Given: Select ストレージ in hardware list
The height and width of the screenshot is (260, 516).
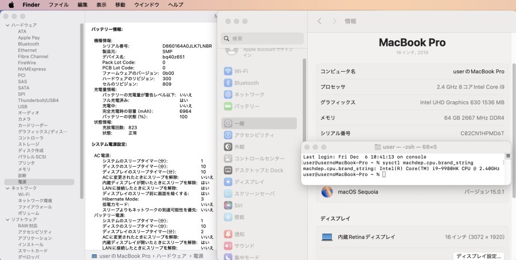Looking at the screenshot, I should (29, 144).
